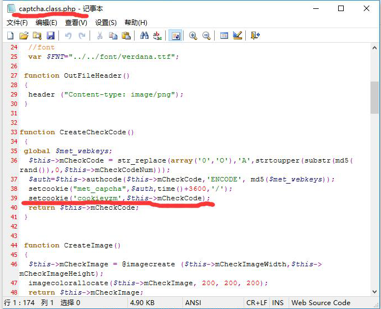The image size is (381, 309).
Task: Click line number 33 in the margin
Action: coord(14,132)
